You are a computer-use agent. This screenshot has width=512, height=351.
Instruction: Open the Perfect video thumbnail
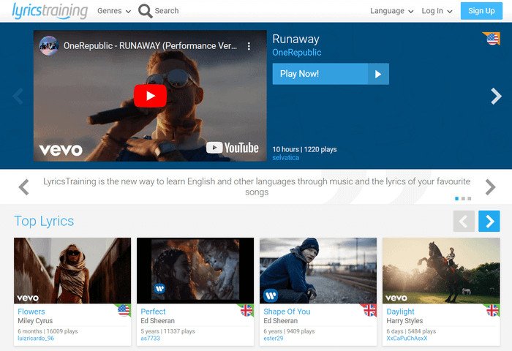[195, 271]
